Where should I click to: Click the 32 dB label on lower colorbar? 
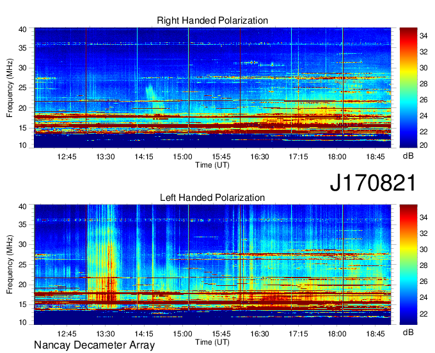[x=423, y=233]
